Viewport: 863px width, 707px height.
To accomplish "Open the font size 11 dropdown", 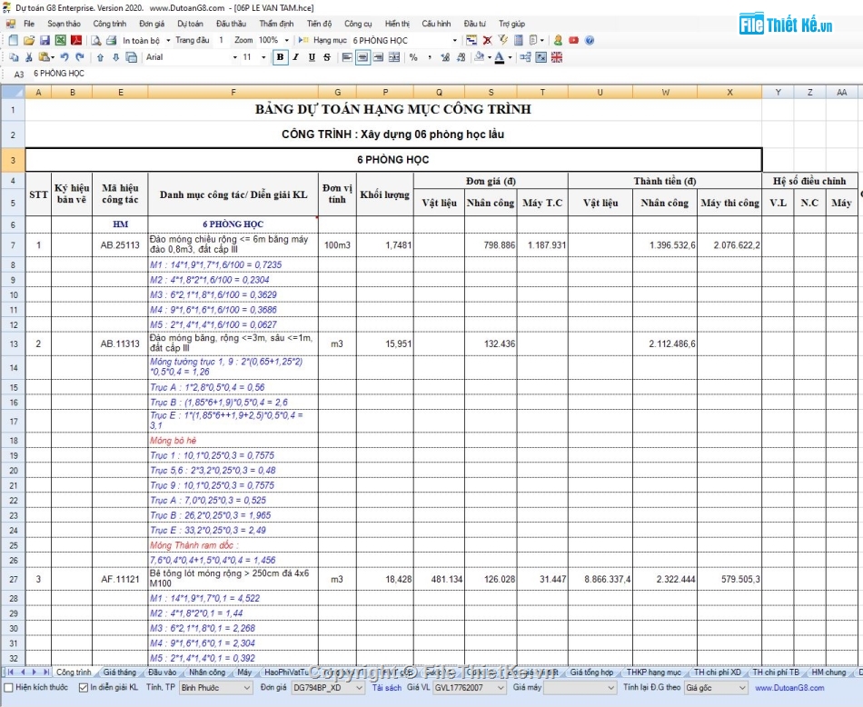I will 263,57.
